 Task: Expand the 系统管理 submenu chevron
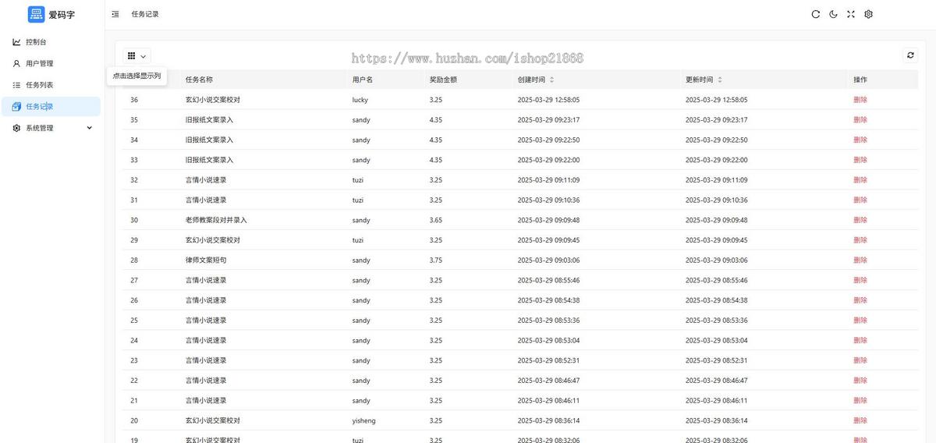[x=89, y=128]
